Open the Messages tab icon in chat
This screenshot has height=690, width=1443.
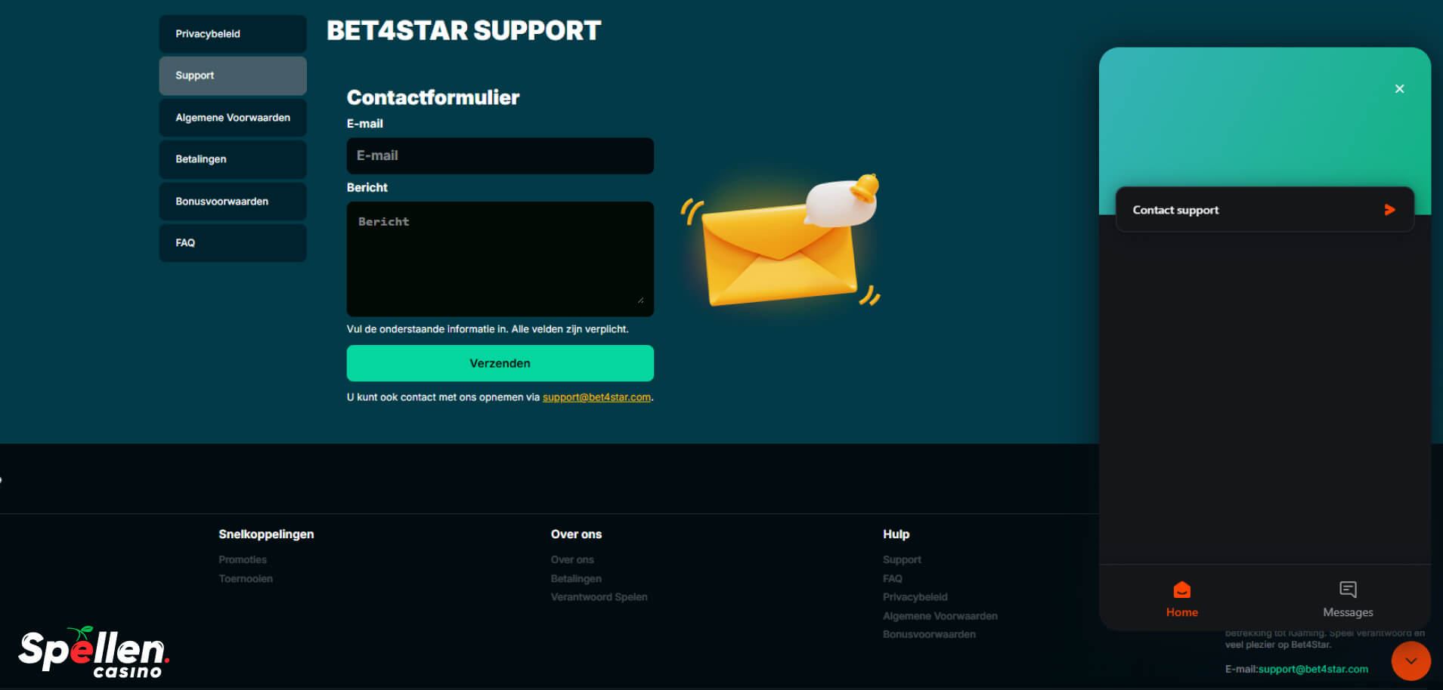(x=1348, y=590)
